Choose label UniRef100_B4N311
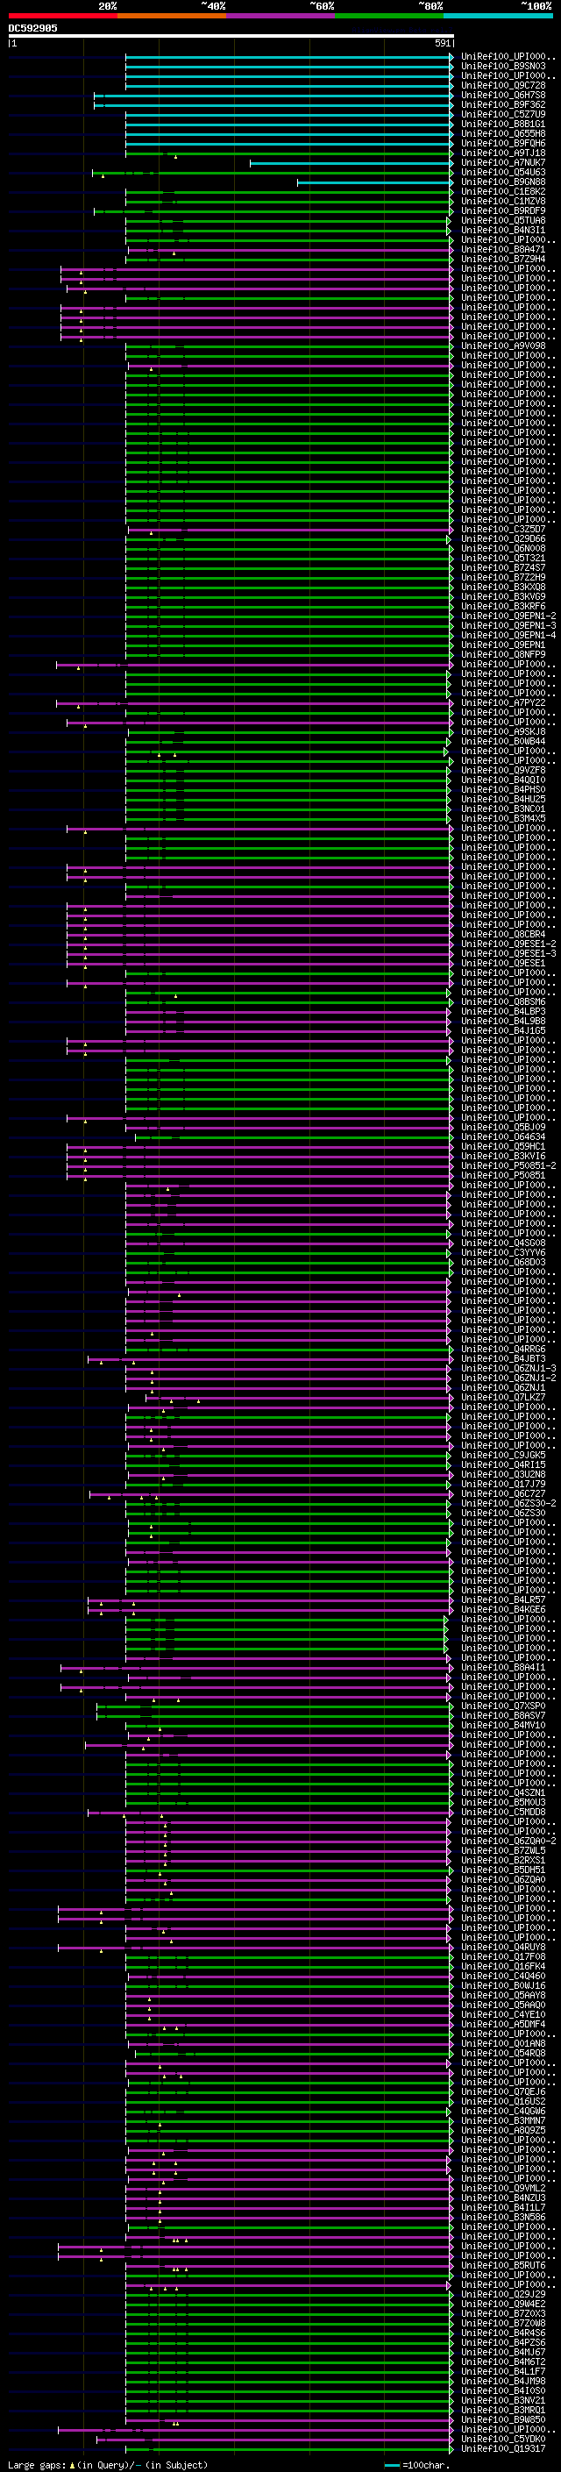The height and width of the screenshot is (2472, 561). 503,231
